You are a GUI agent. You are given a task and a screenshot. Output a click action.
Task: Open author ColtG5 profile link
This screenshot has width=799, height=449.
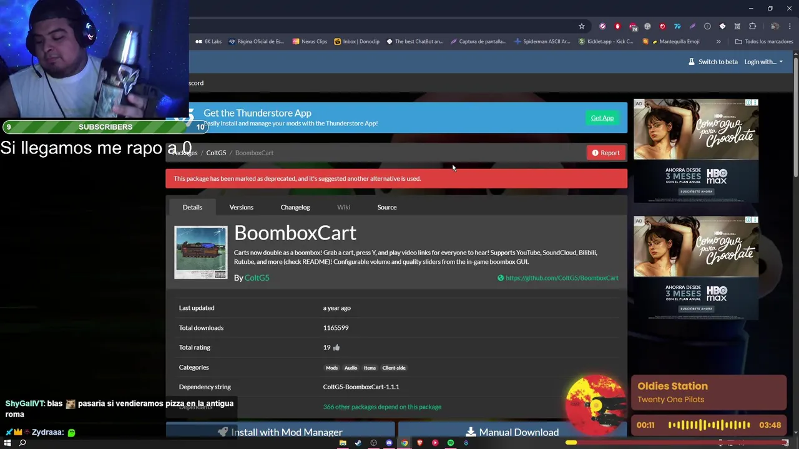[x=257, y=278]
